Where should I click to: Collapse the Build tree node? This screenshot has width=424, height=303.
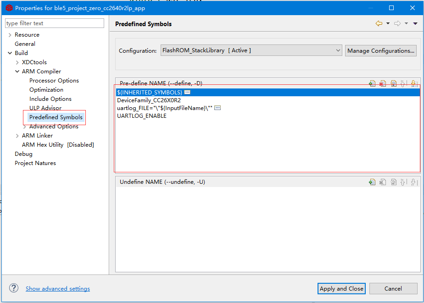pos(10,53)
